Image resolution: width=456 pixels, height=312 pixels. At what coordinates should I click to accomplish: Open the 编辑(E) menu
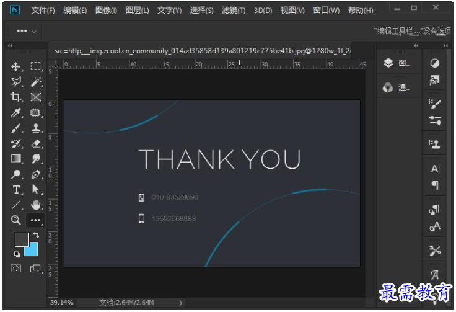coord(75,11)
